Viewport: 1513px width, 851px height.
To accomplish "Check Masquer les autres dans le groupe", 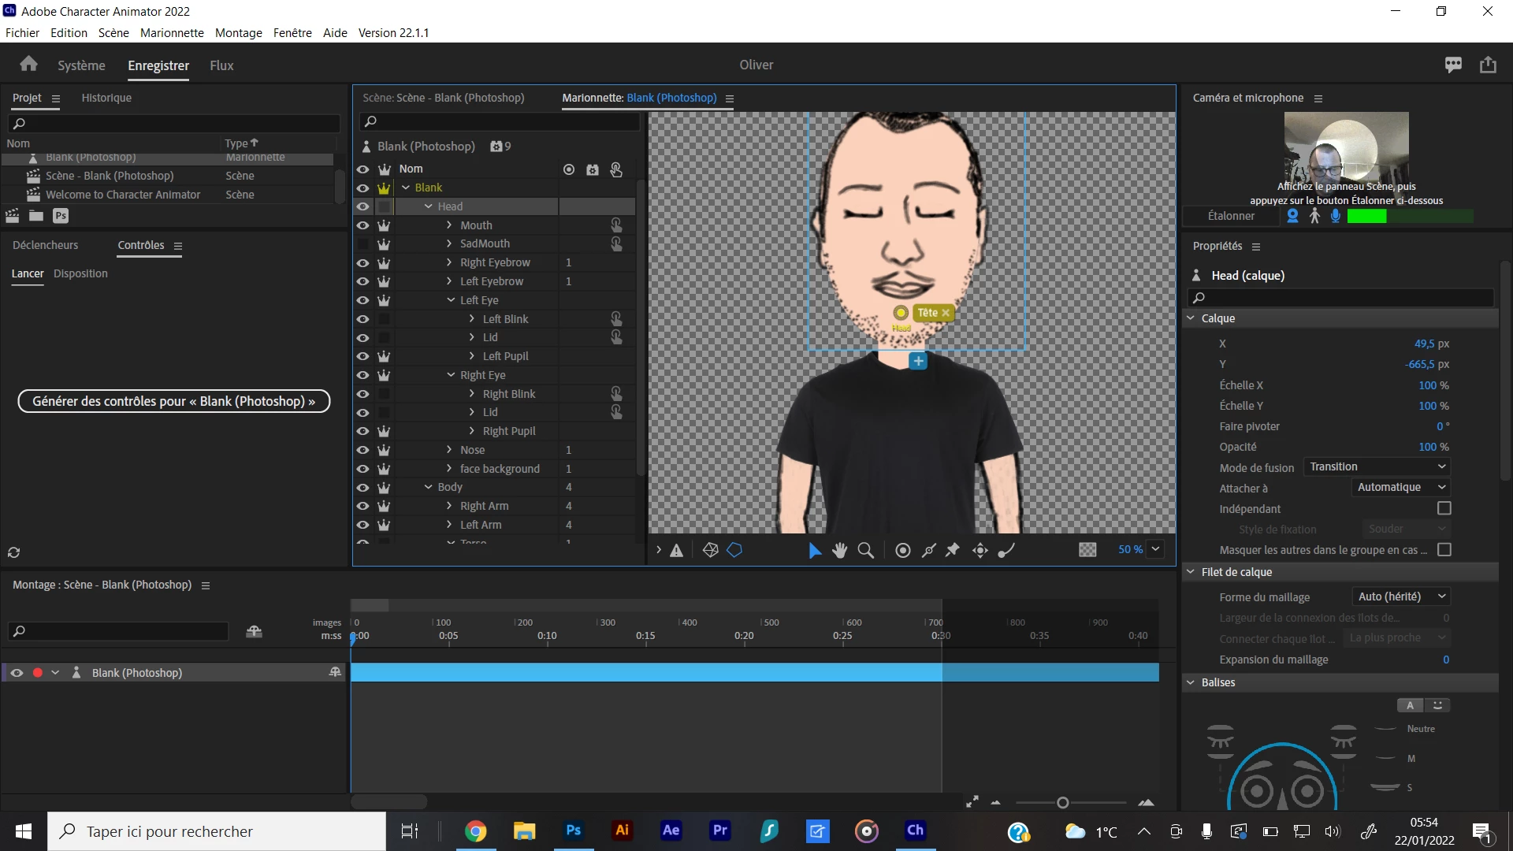I will (x=1444, y=550).
